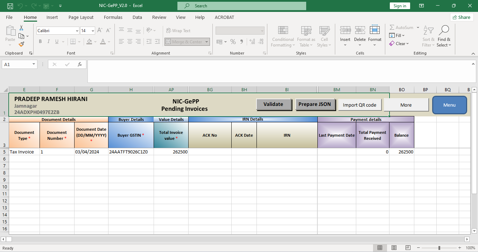The width and height of the screenshot is (478, 252).
Task: Click the Prepare JSON button
Action: point(315,105)
